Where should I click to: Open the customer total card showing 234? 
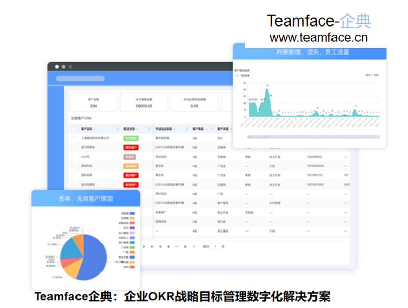click(x=94, y=102)
